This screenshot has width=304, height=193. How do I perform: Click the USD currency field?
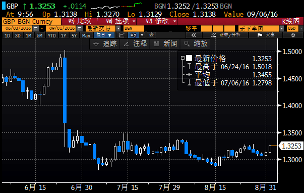click(293, 29)
